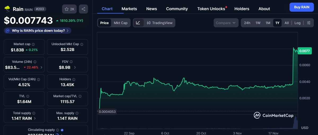Set chart range to 1Y

[x=277, y=23]
